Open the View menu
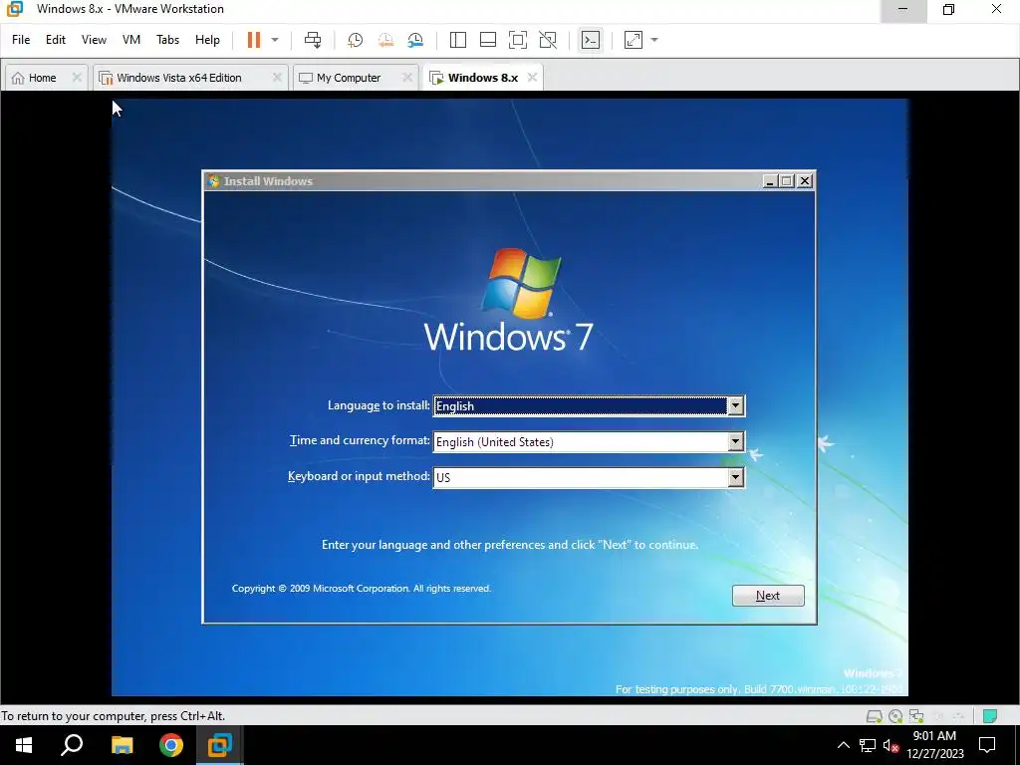The width and height of the screenshot is (1020, 765). point(94,40)
